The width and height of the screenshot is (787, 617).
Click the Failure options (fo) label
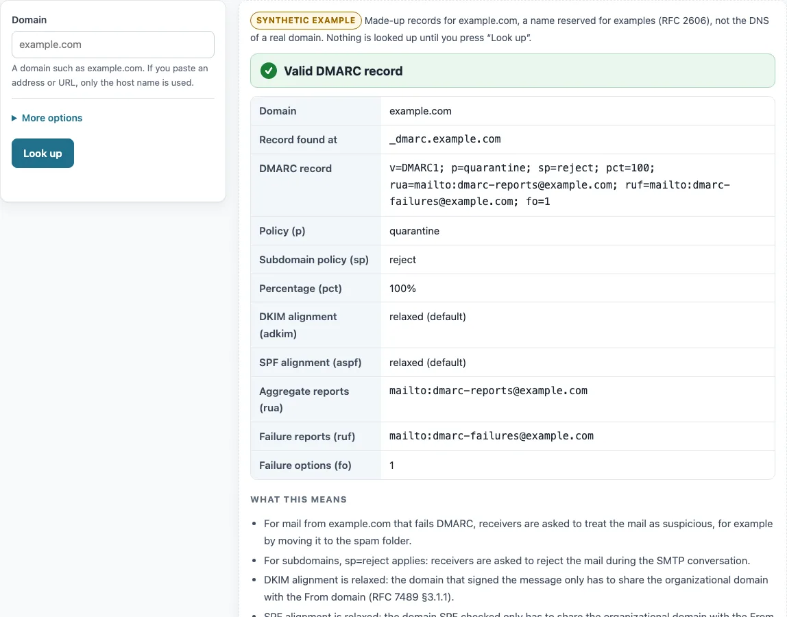coord(305,465)
